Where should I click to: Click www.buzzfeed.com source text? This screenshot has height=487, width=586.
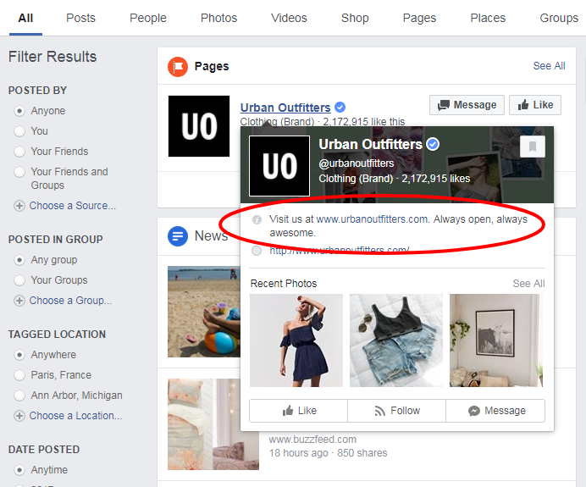312,440
